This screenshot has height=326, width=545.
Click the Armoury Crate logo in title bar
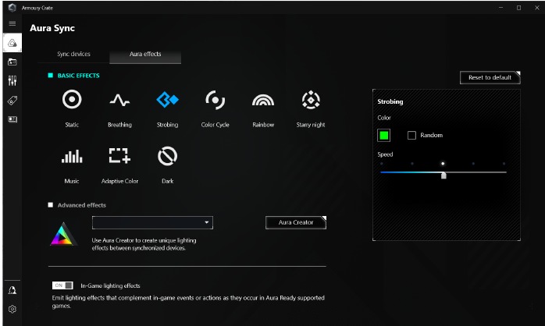(x=12, y=8)
